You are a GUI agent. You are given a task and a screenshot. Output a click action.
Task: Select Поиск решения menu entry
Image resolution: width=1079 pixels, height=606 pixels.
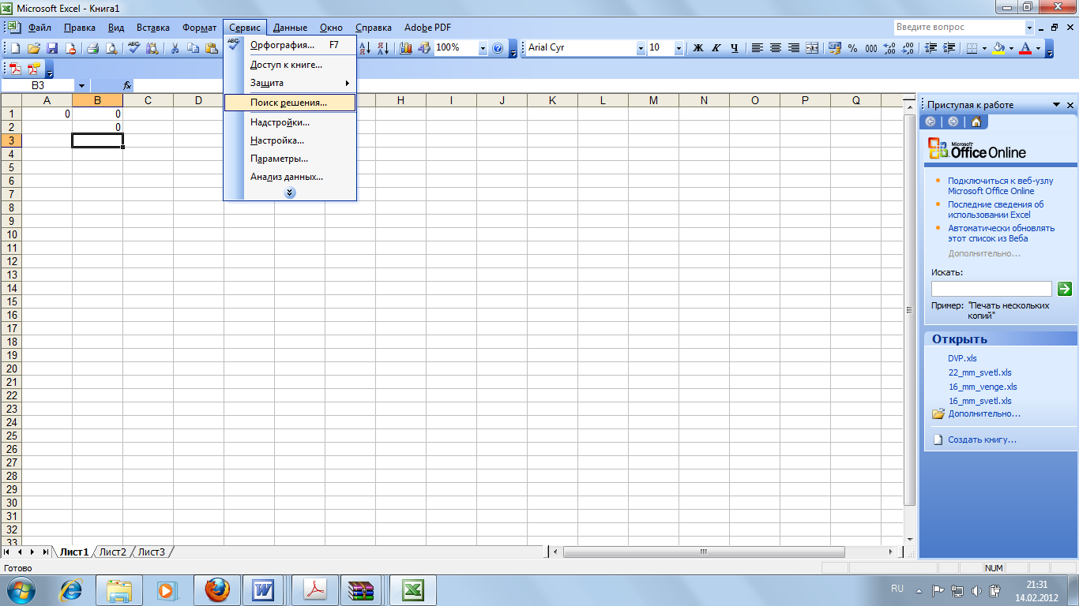click(290, 103)
